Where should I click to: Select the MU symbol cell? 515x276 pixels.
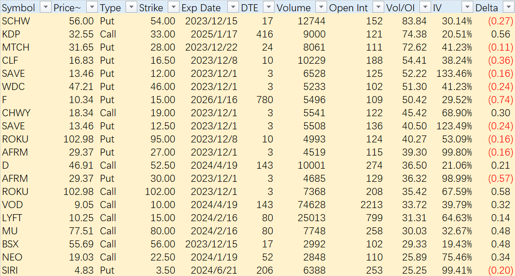(9, 231)
